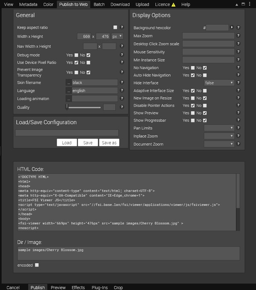Show help for Adaptive Interface Size
Viewport: 256px width, 290px height.
[239, 90]
